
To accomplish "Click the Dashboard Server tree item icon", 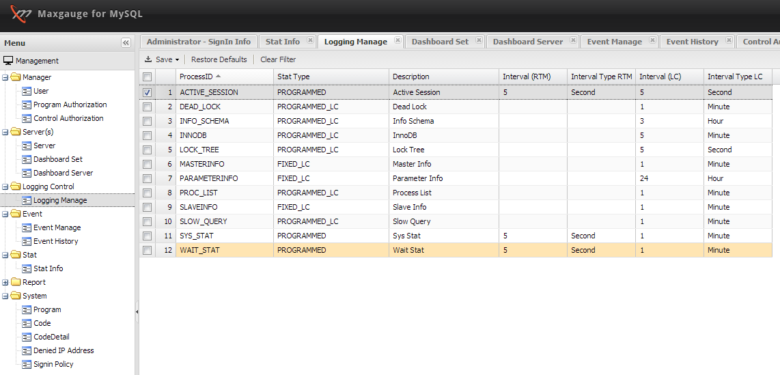I will [27, 173].
